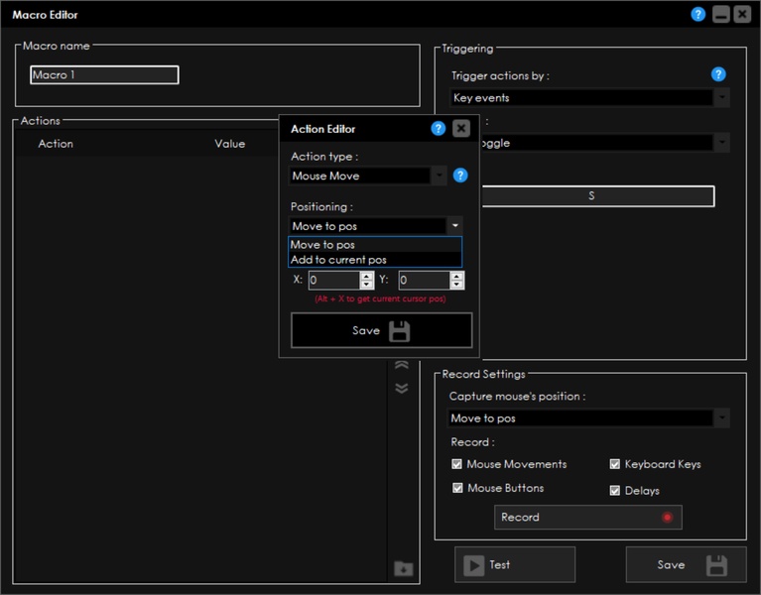Image resolution: width=761 pixels, height=595 pixels.
Task: Uncheck the Mouse Movements checkbox
Action: pos(456,464)
